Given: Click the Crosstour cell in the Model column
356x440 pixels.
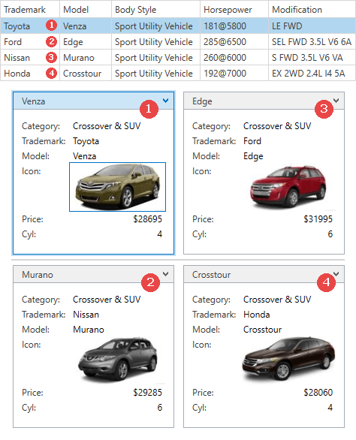Looking at the screenshot, I should pos(86,74).
